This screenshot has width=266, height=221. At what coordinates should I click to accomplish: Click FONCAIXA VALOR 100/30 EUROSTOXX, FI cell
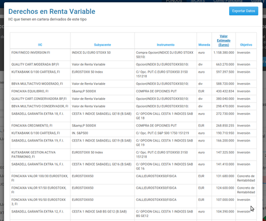tap(40, 178)
